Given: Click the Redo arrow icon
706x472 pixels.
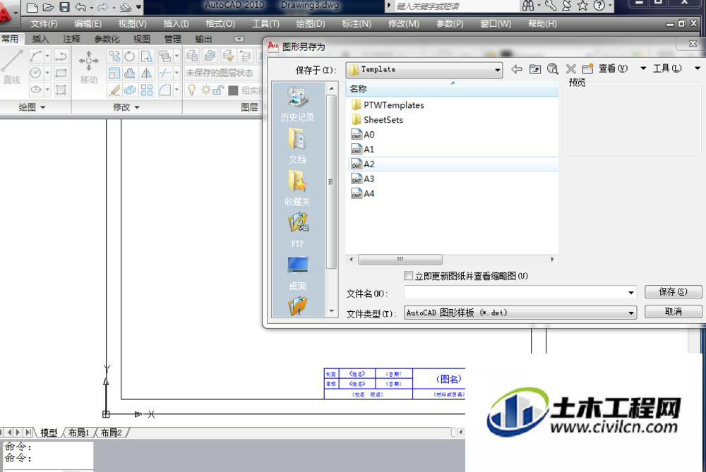Looking at the screenshot, I should pos(102,7).
